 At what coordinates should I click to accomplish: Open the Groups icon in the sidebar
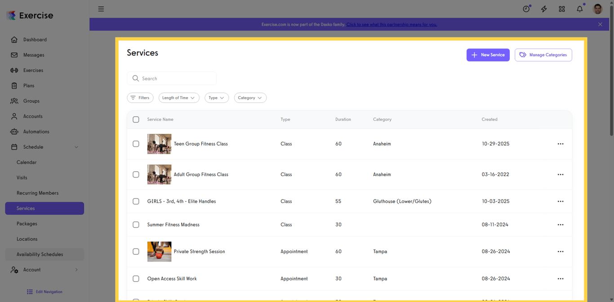[14, 101]
